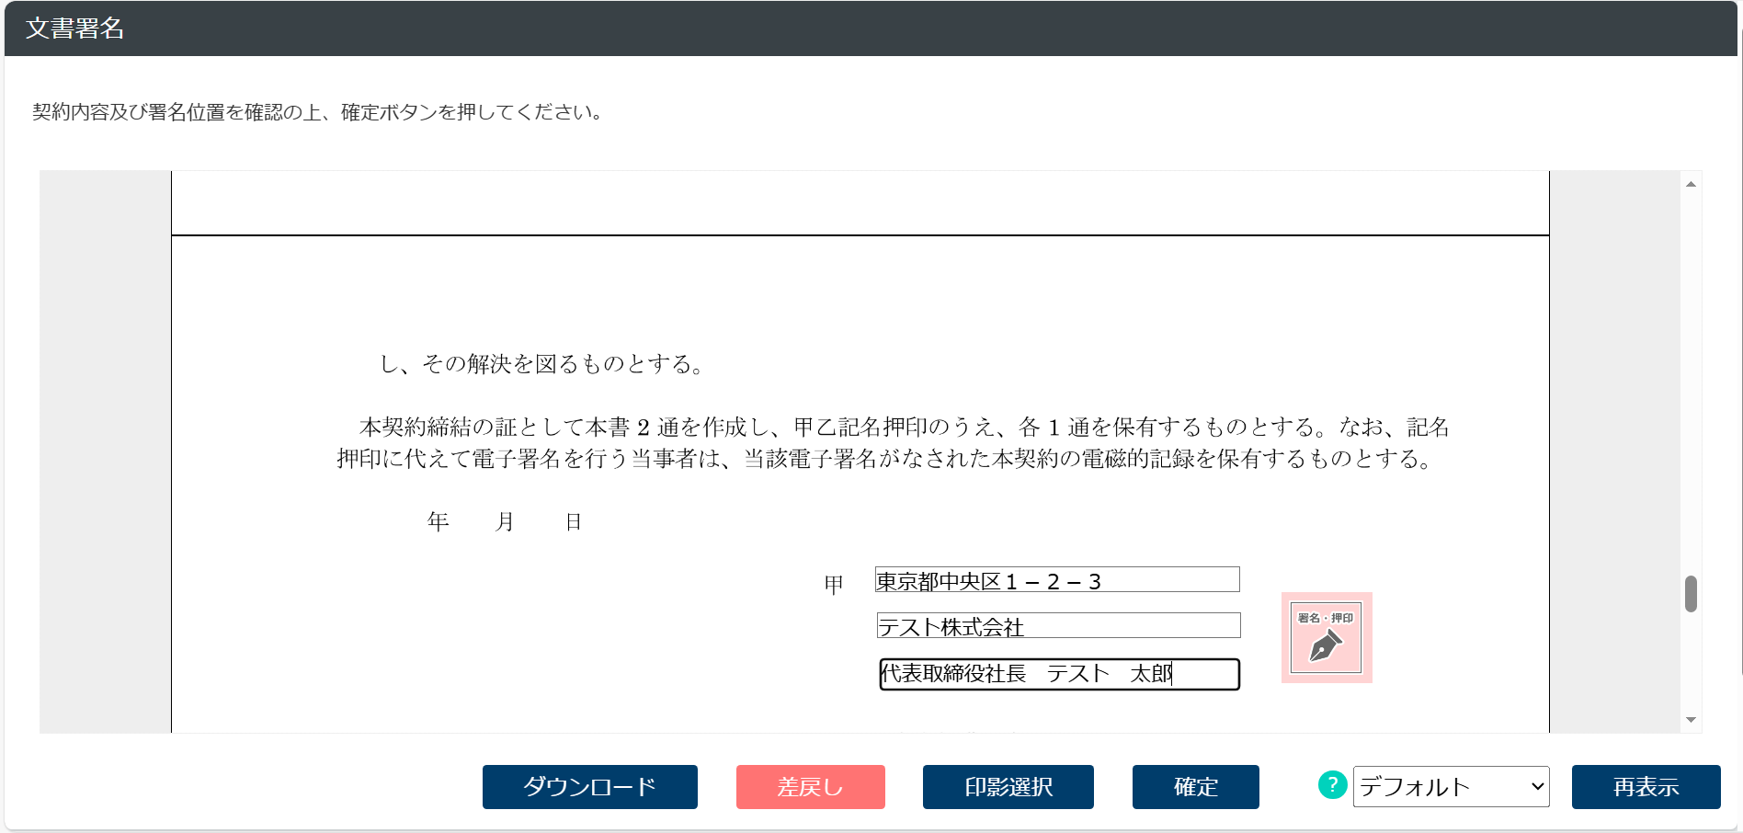Click the 甲 party label
This screenshot has width=1743, height=833.
(834, 585)
